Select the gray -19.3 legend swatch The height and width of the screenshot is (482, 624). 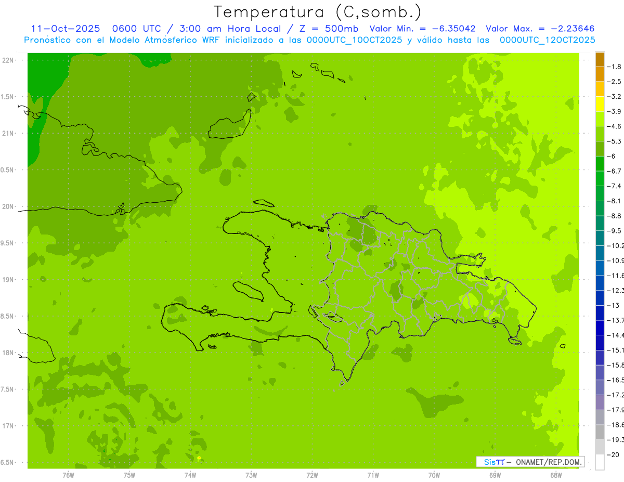(x=600, y=432)
